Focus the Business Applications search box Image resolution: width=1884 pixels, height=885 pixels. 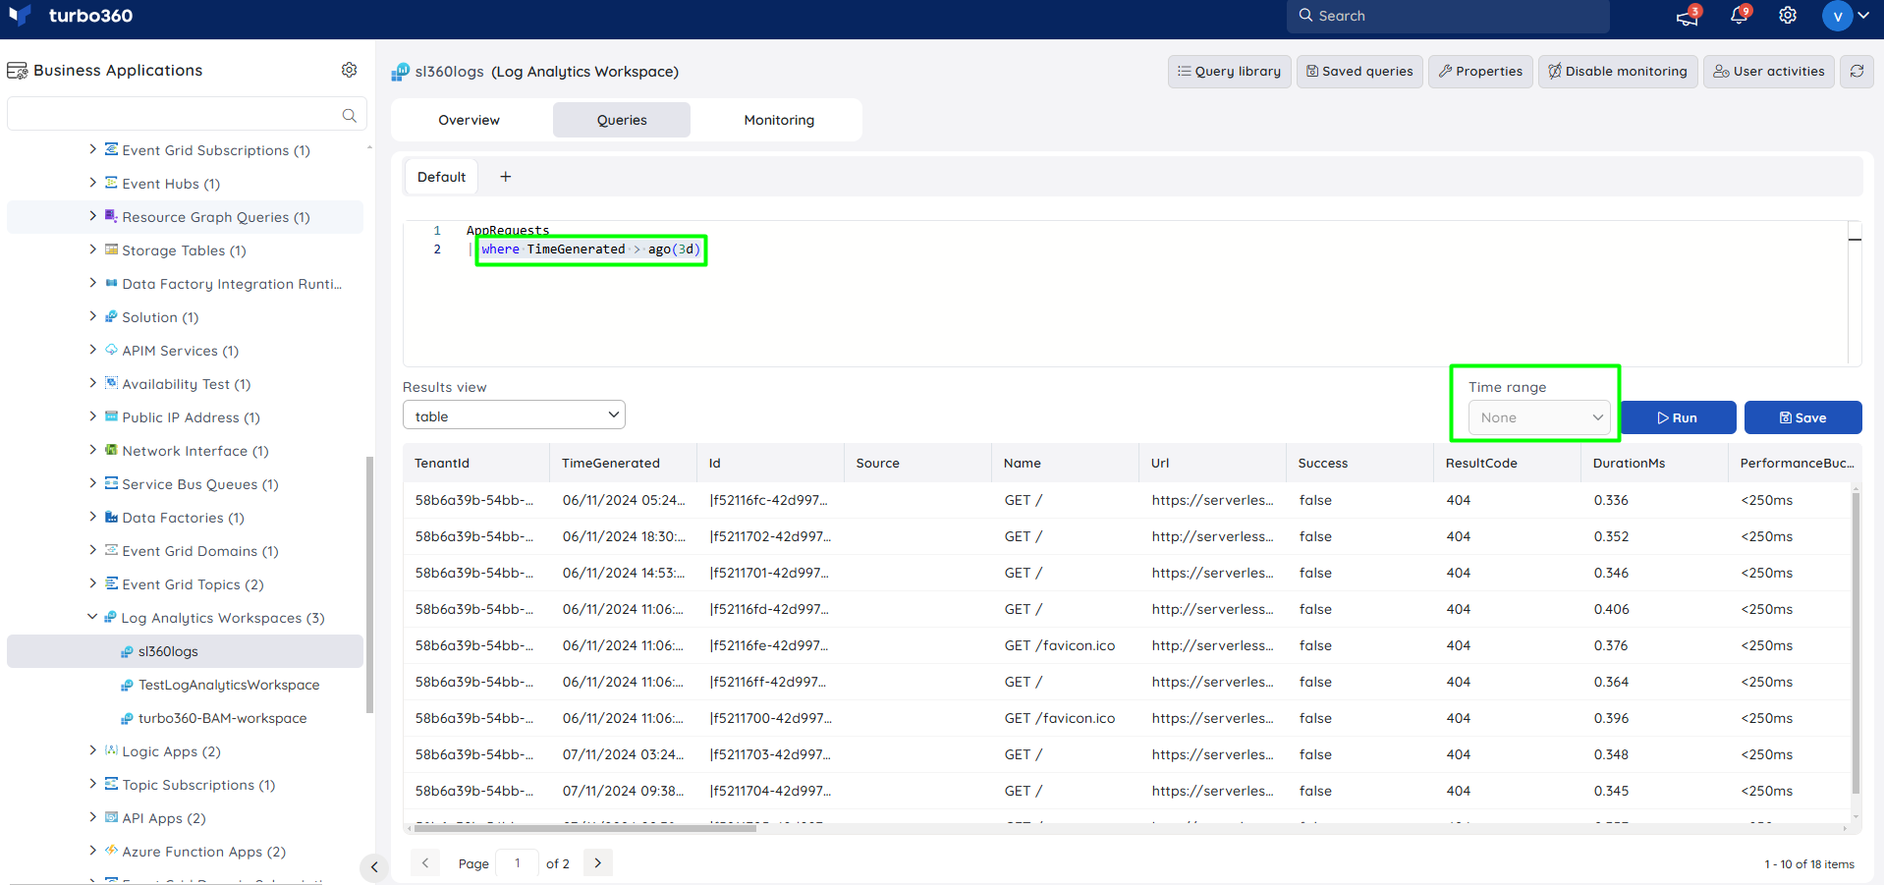187,114
